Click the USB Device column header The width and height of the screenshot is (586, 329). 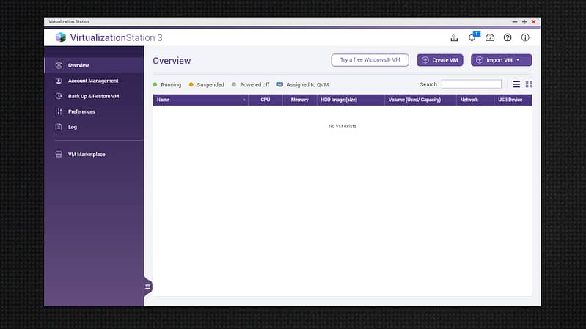click(513, 100)
